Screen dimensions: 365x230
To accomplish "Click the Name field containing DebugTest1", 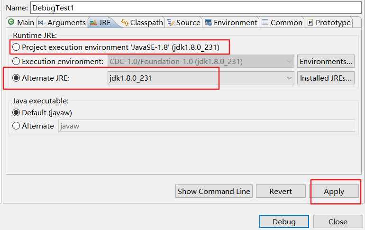I will coord(196,8).
